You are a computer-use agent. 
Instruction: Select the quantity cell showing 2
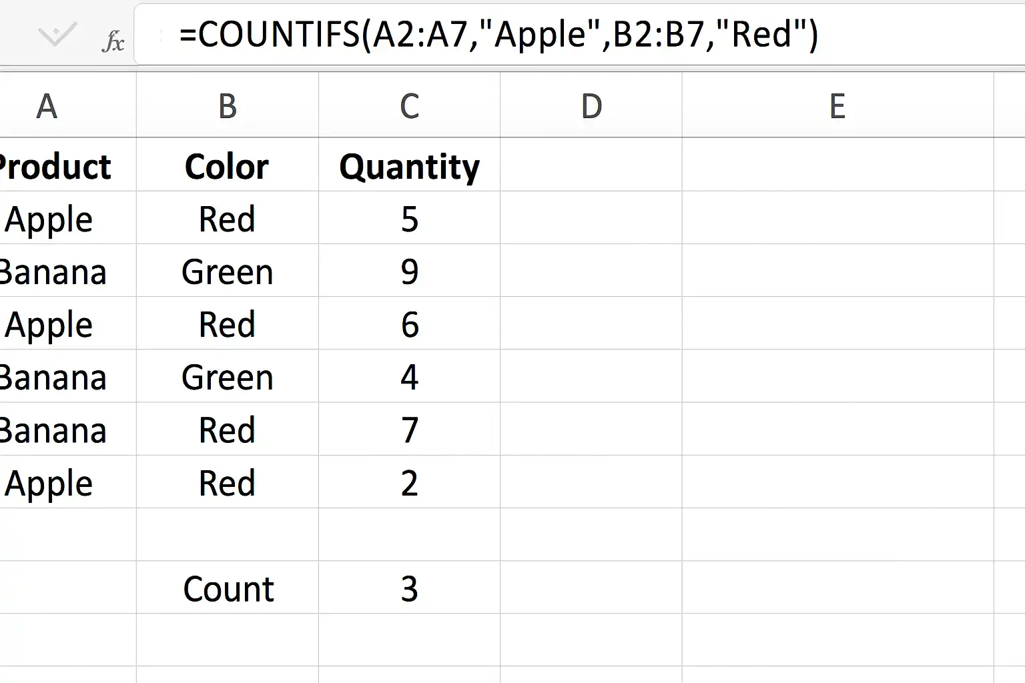pos(409,482)
